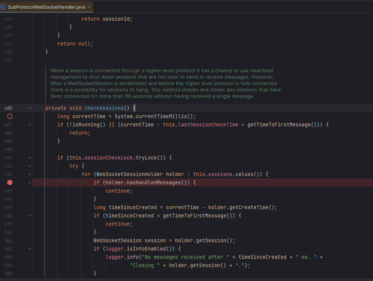The width and height of the screenshot is (373, 281).
Task: Click the sessionId identifier on line 471
Action: click(x=116, y=19)
